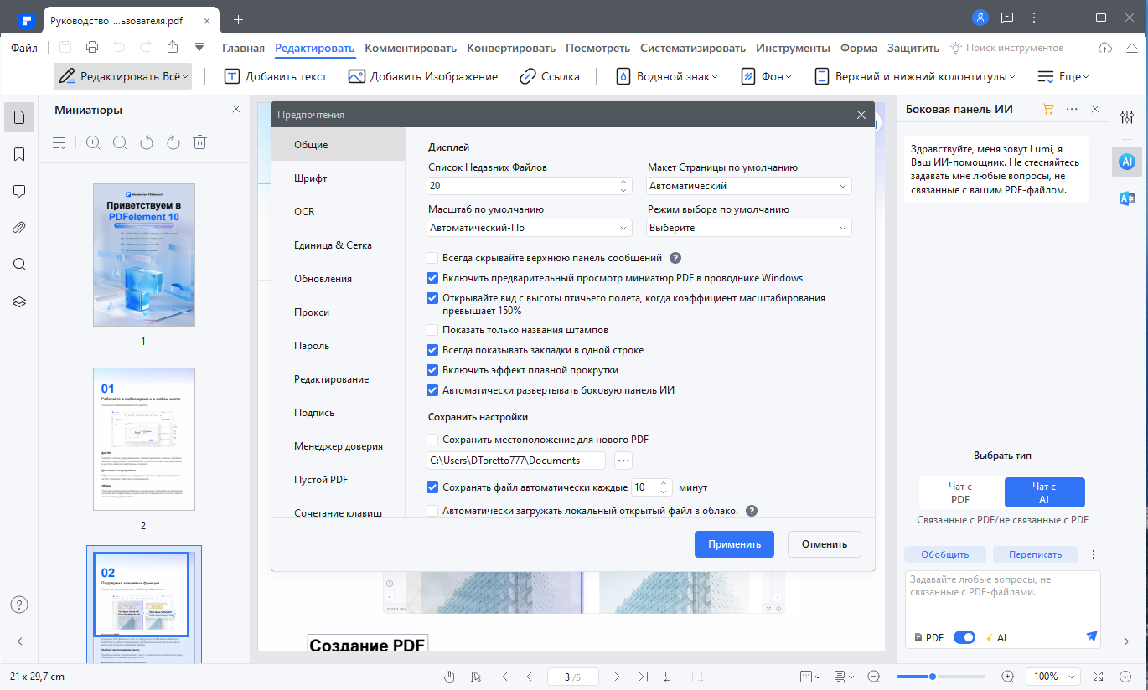Zoom out thumbnails in Миниатюры panel
Screen dimensions: 1148x690
[120, 143]
